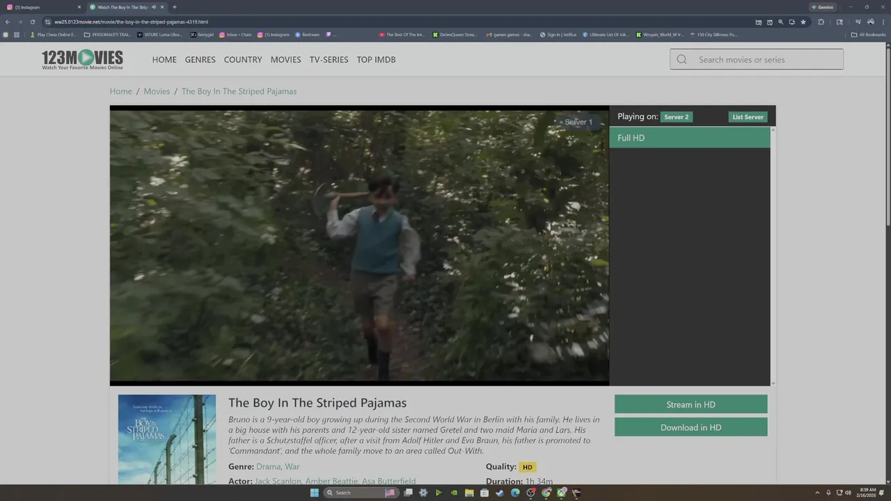891x501 pixels.
Task: Close the Watch The Boy In The Striped tab
Action: click(162, 7)
